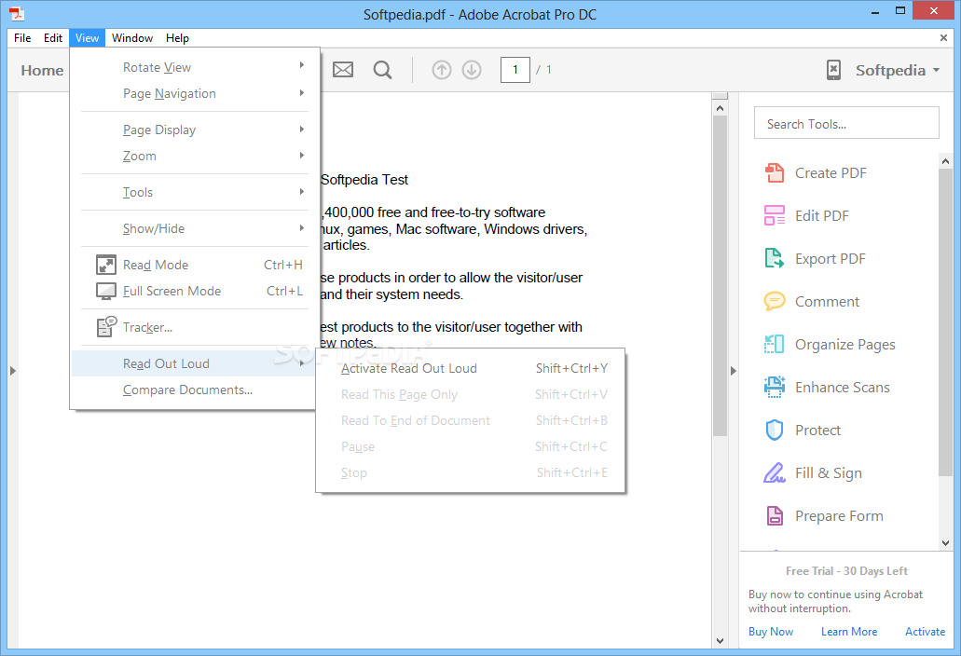Viewport: 961px width, 656px height.
Task: Open the File menu
Action: (22, 38)
